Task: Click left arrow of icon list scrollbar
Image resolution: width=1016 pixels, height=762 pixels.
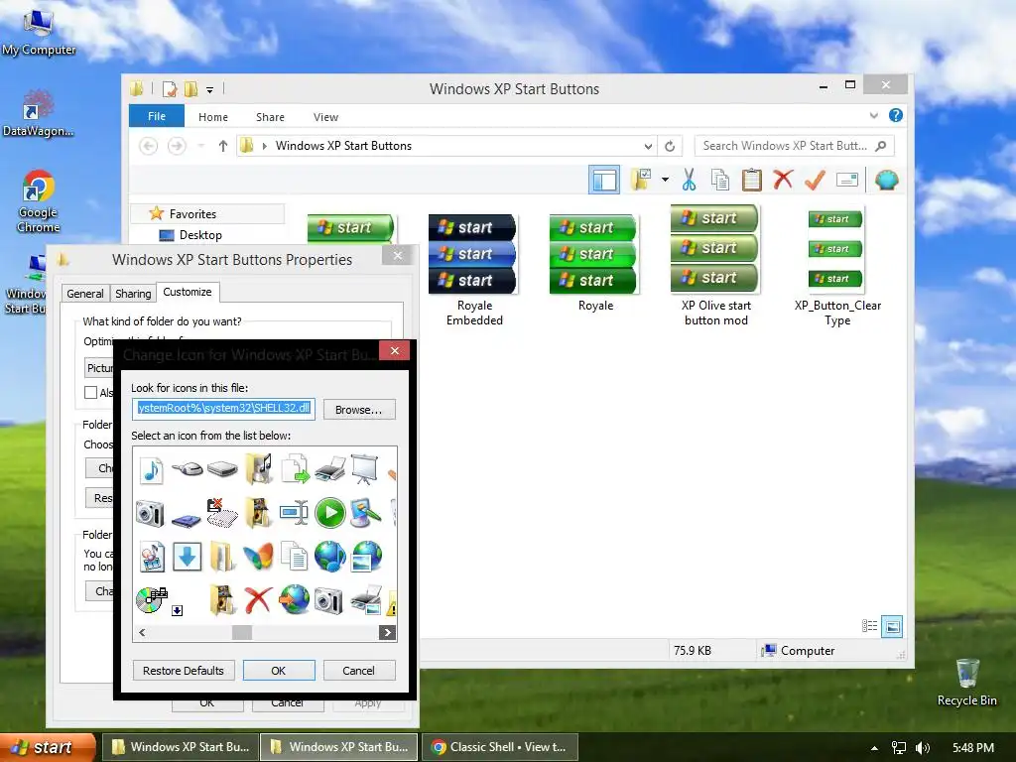Action: [142, 632]
